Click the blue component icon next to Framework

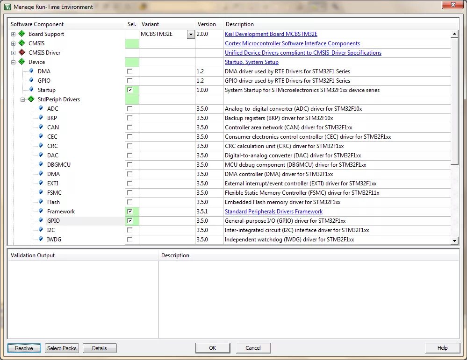click(x=41, y=211)
